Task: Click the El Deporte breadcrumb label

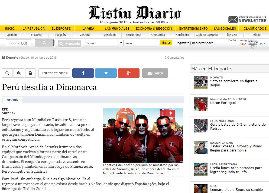Action: (x=10, y=58)
